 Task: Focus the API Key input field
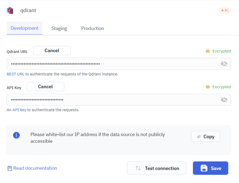(x=119, y=100)
